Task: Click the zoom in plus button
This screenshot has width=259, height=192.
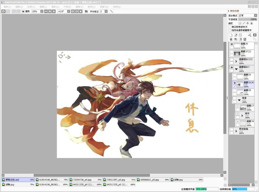Action: [x=50, y=11]
